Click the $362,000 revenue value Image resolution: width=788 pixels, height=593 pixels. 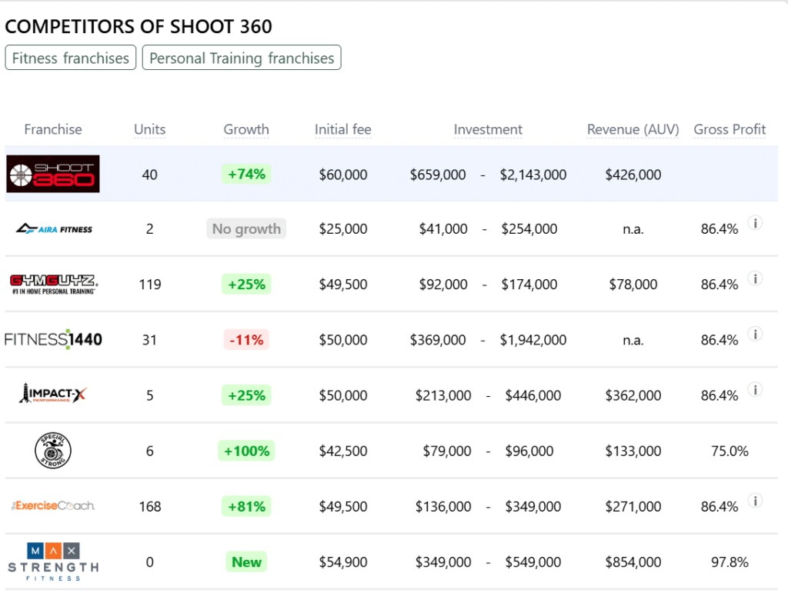click(633, 395)
